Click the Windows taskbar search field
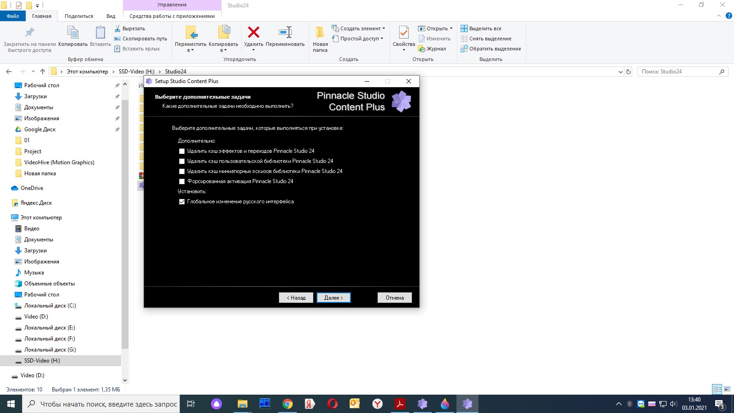The height and width of the screenshot is (413, 734). pyautogui.click(x=101, y=404)
